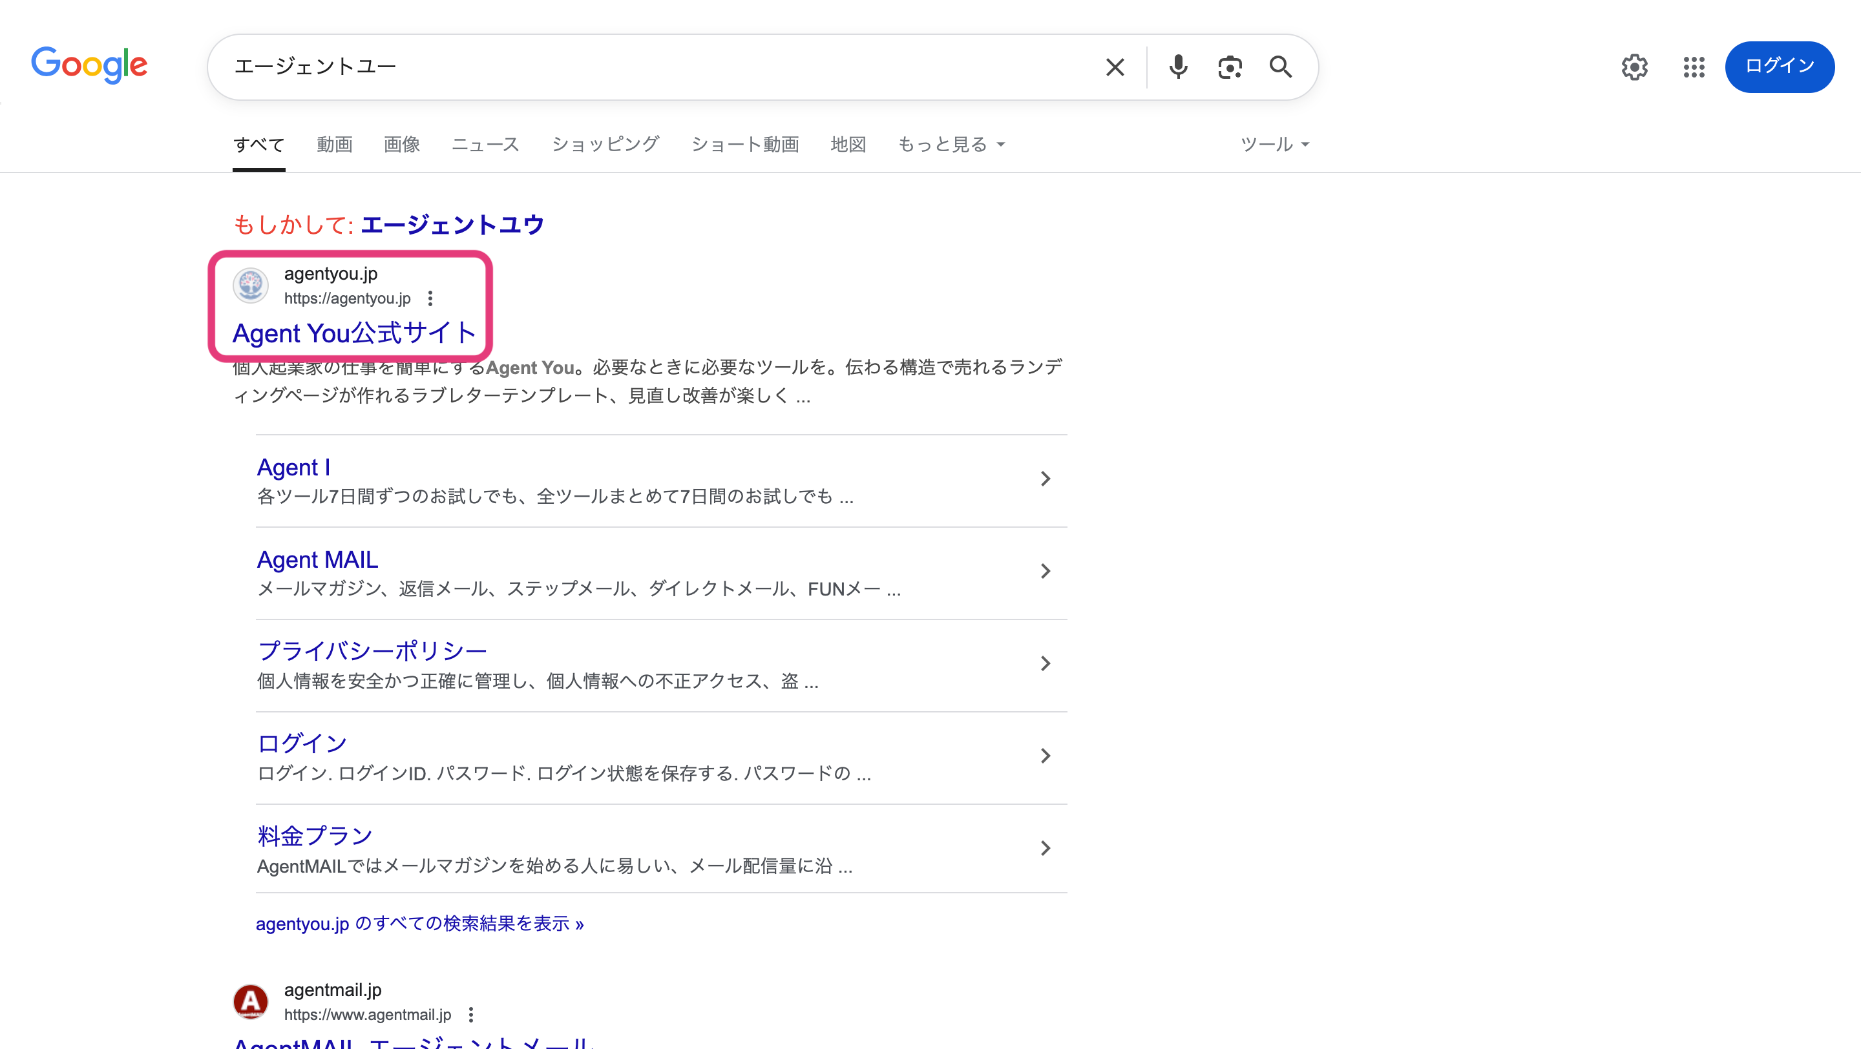
Task: Click description ログイン. ログインID. パスワード
Action: [x=563, y=774]
